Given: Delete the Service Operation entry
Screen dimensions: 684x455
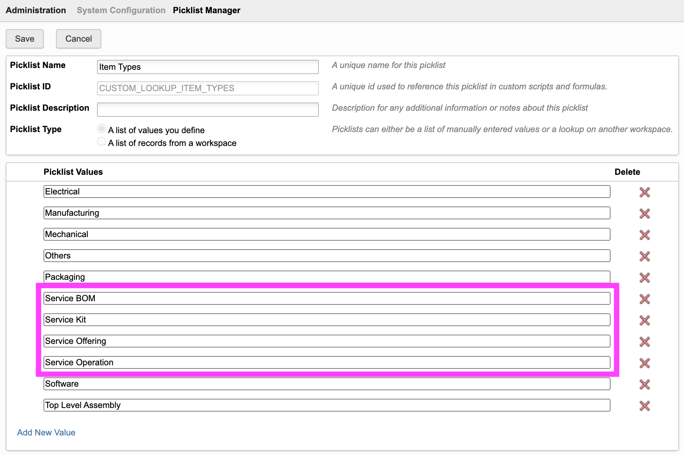Looking at the screenshot, I should click(x=644, y=363).
